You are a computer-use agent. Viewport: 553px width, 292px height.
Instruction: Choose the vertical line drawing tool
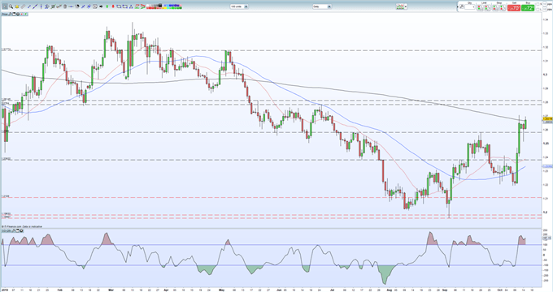coord(41,6)
